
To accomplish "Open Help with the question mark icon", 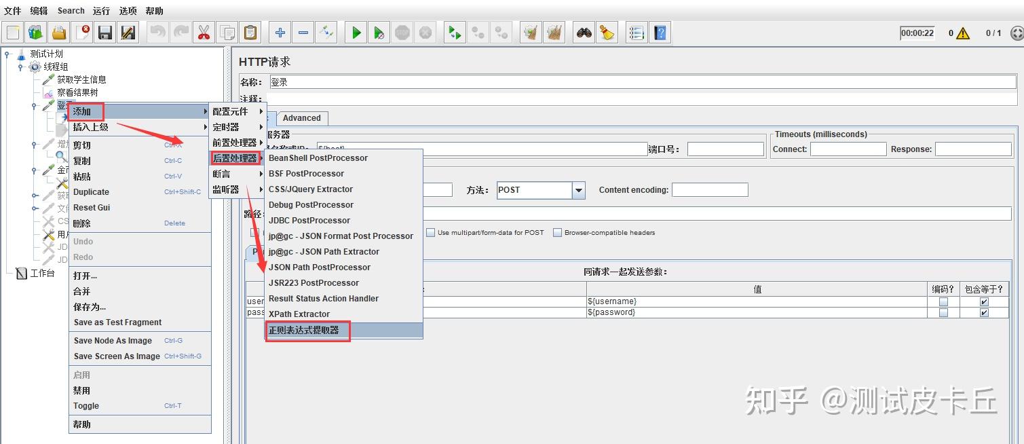I will tap(660, 32).
